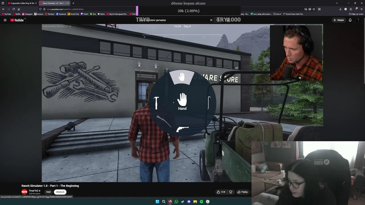Open Social Club bookmark
Viewport: 365px width, 205px height.
73,14
